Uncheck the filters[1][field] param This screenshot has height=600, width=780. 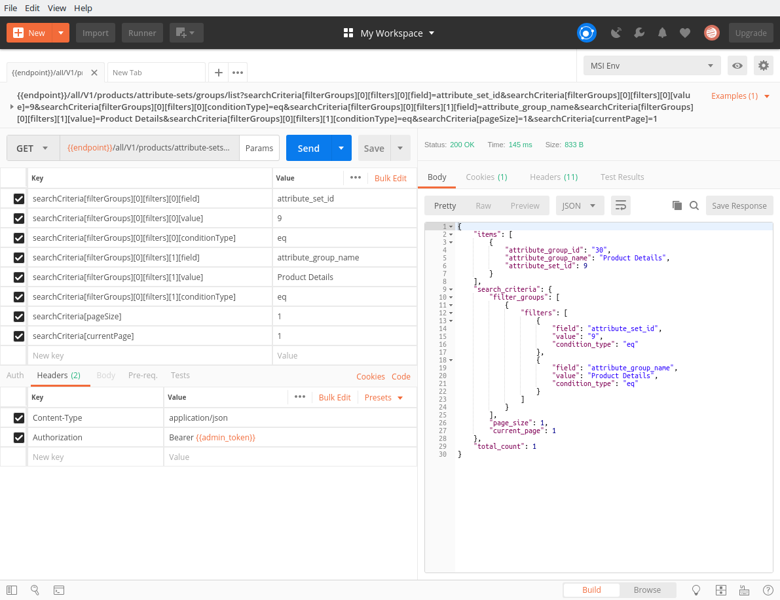[x=19, y=258]
